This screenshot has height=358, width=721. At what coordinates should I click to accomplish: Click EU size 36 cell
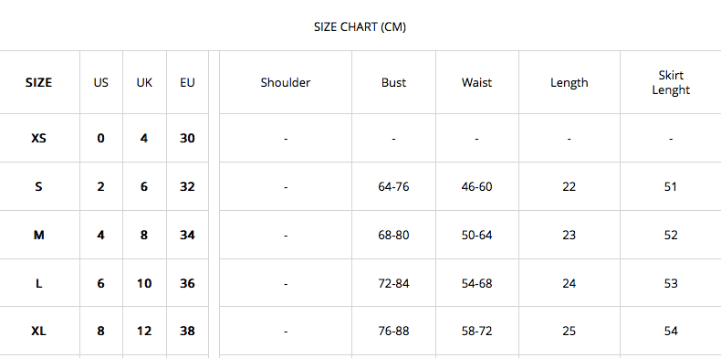[x=187, y=283]
